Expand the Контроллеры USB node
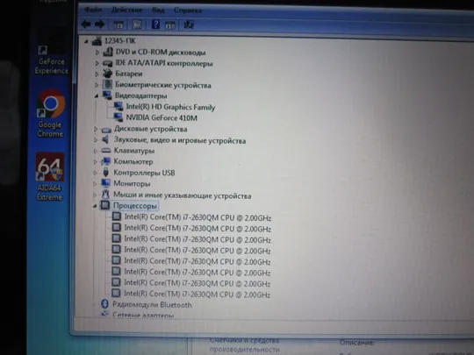This screenshot has width=474, height=355. point(95,173)
